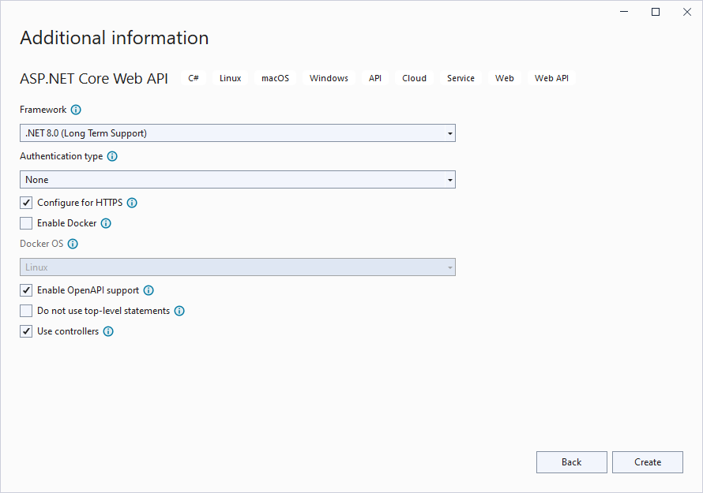This screenshot has width=703, height=493.
Task: Click the disabled Docker OS Linux dropdown
Action: point(237,267)
